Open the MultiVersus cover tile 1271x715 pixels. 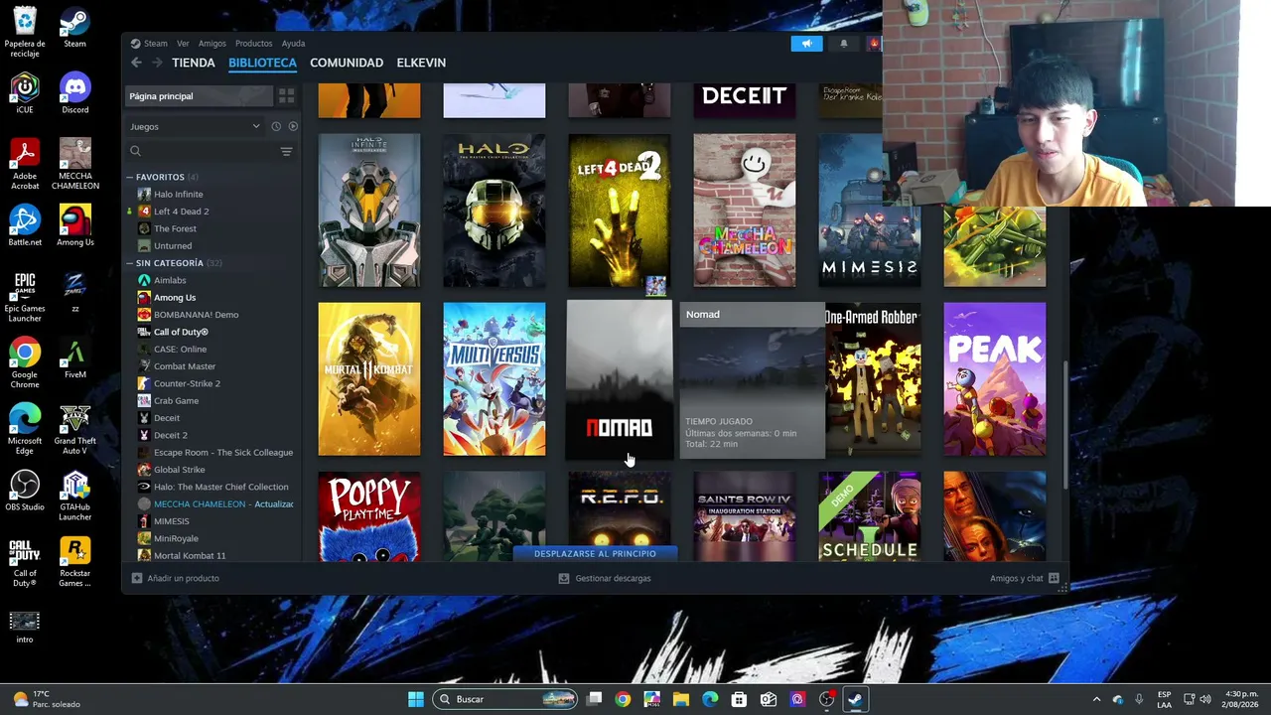[x=494, y=379]
